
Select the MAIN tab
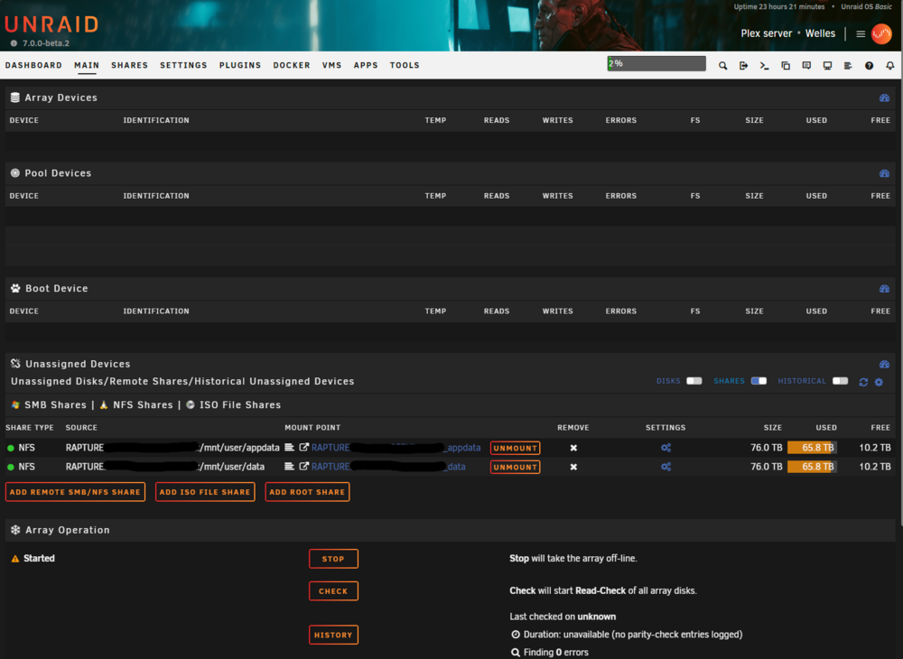(87, 65)
